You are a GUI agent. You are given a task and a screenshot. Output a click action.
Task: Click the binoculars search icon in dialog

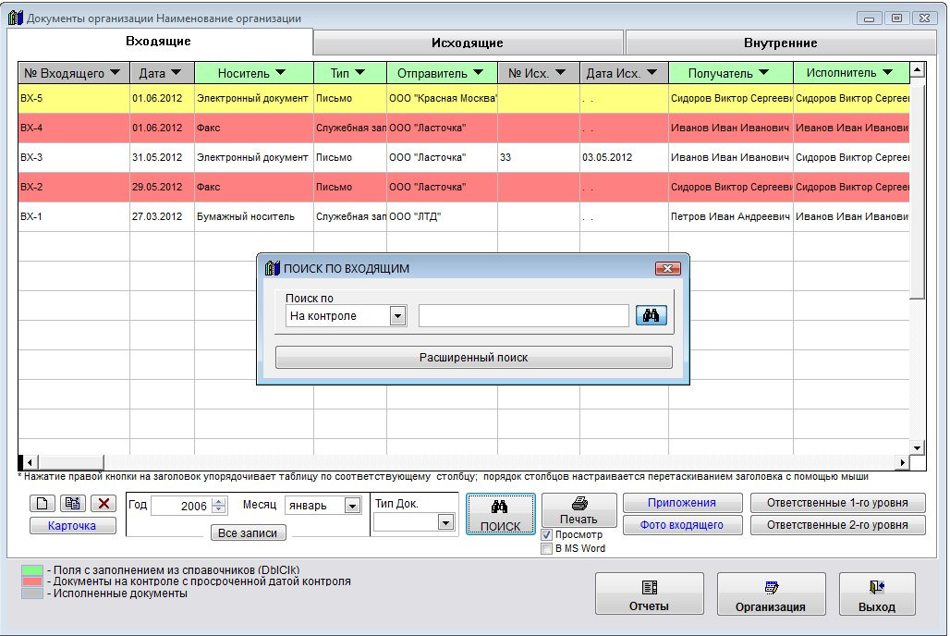pos(650,316)
